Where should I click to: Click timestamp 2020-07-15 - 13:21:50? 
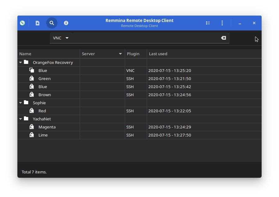click(169, 78)
